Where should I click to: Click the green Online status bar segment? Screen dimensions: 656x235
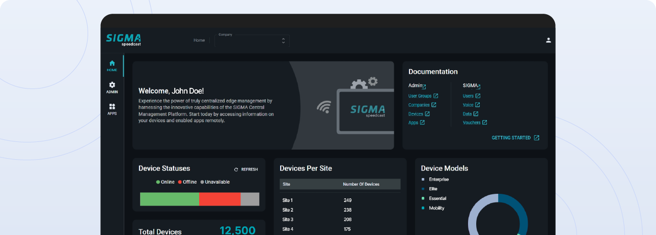169,199
